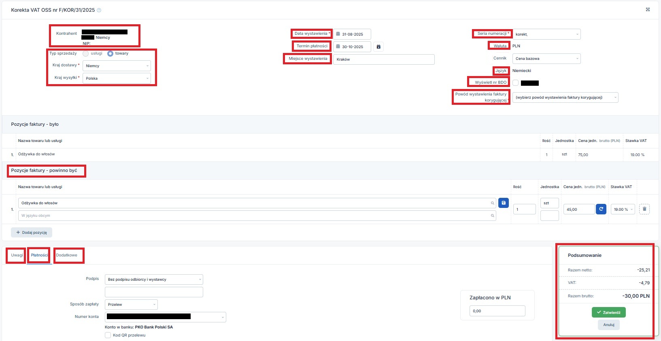Click the fullscreen expand icon in the header
The width and height of the screenshot is (661, 341).
coord(648,10)
